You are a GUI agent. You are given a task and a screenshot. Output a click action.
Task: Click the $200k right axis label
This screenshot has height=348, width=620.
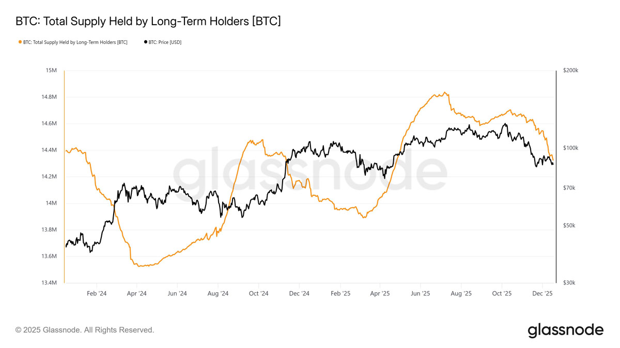tap(571, 70)
